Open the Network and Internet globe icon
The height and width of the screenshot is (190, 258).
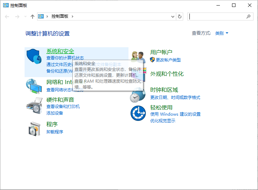(x=34, y=86)
